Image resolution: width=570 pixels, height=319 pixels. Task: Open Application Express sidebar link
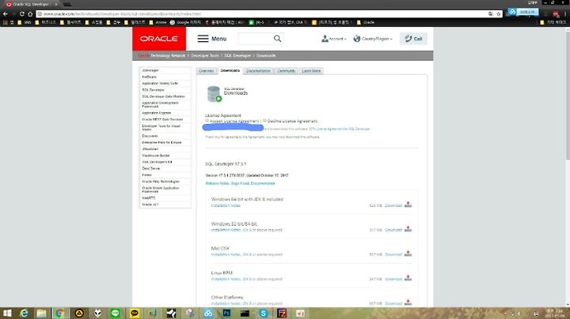pos(156,113)
